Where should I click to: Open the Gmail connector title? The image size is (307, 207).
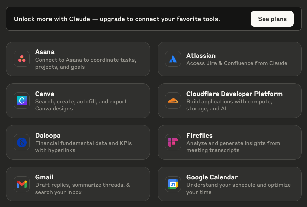44,177
